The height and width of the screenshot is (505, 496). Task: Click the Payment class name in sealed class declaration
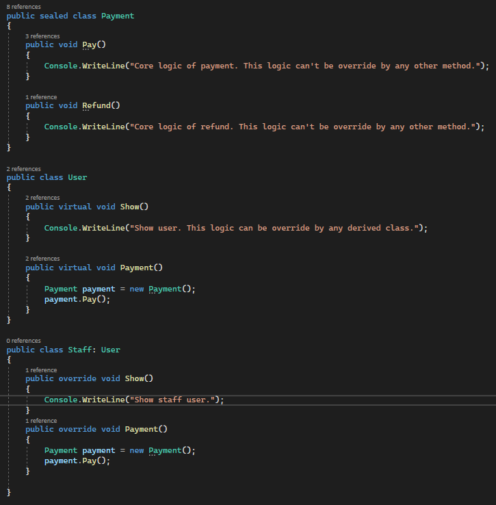point(118,16)
